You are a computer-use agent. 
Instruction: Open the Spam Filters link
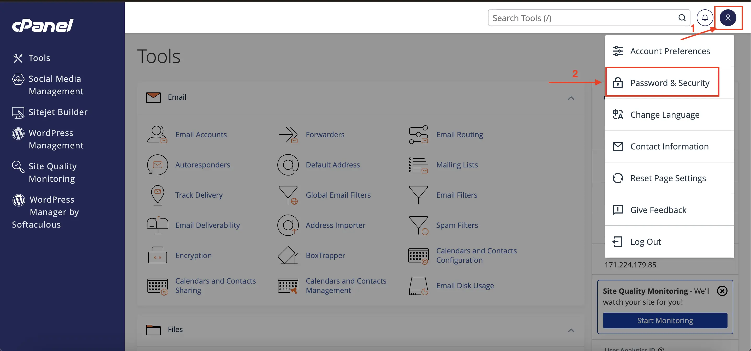[457, 225]
